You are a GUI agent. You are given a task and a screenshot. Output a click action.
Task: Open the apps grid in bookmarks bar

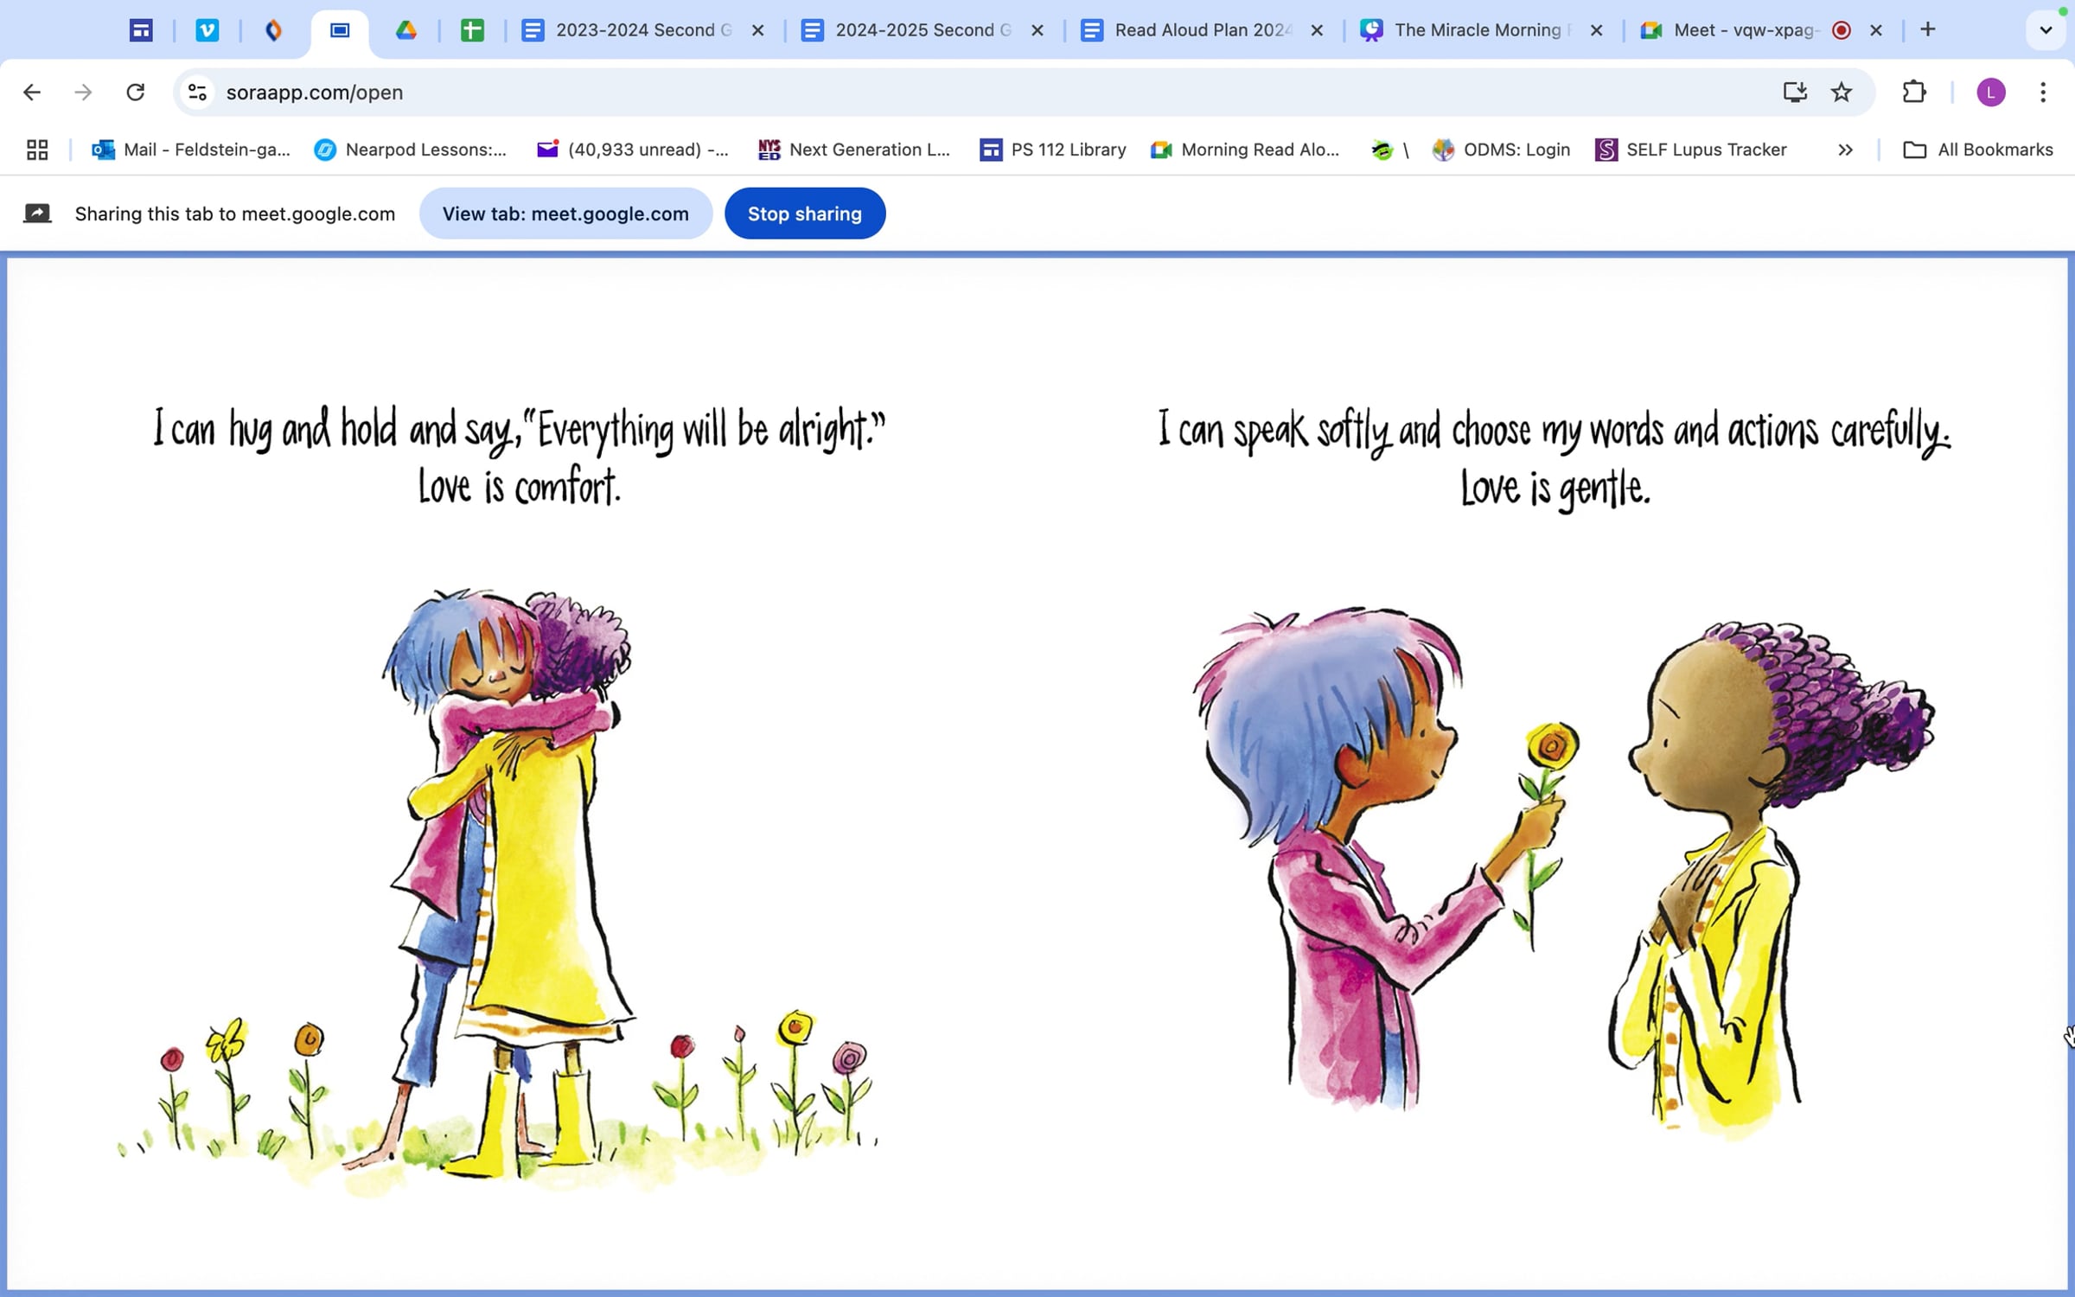[x=37, y=150]
